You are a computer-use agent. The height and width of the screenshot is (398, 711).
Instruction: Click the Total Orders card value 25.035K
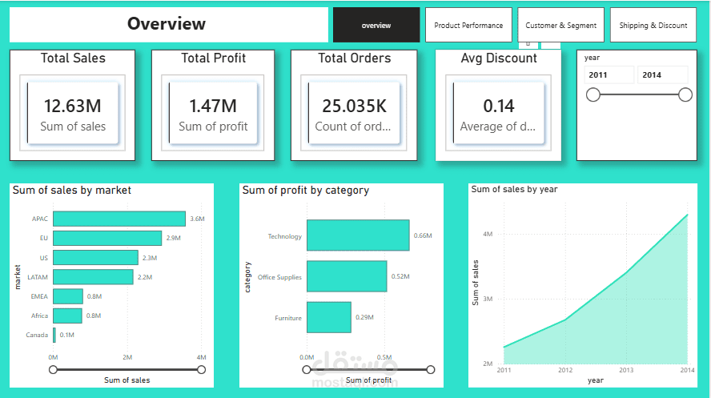[354, 106]
